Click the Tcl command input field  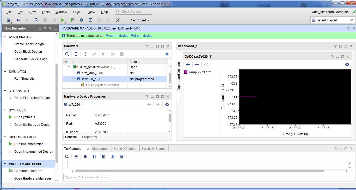click(x=208, y=177)
